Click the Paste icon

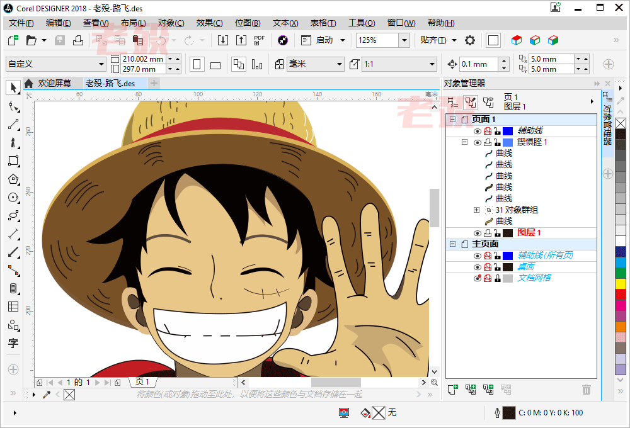tap(138, 40)
